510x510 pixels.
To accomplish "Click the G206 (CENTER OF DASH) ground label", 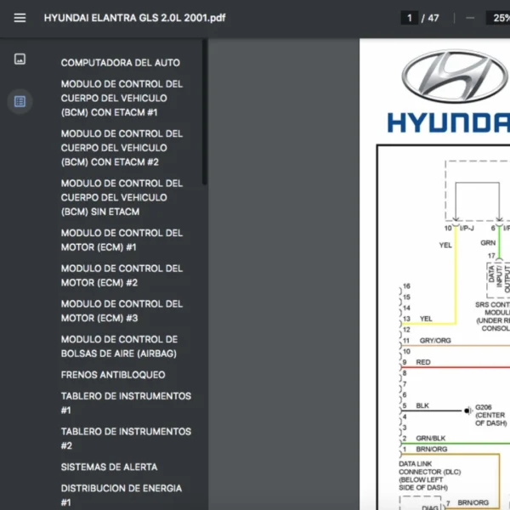I will pyautogui.click(x=490, y=415).
